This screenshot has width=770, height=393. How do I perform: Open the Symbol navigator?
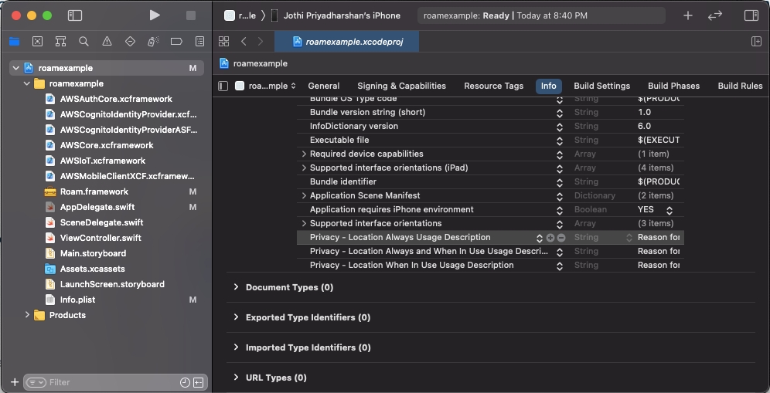point(60,42)
